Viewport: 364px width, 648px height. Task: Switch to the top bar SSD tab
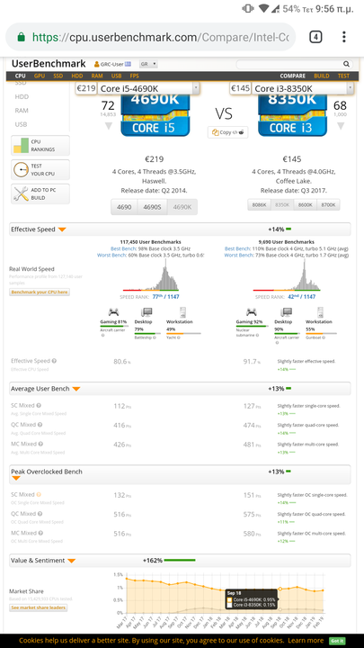[x=58, y=76]
